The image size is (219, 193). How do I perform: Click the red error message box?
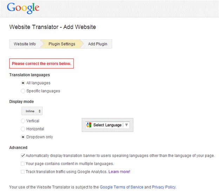(41, 64)
